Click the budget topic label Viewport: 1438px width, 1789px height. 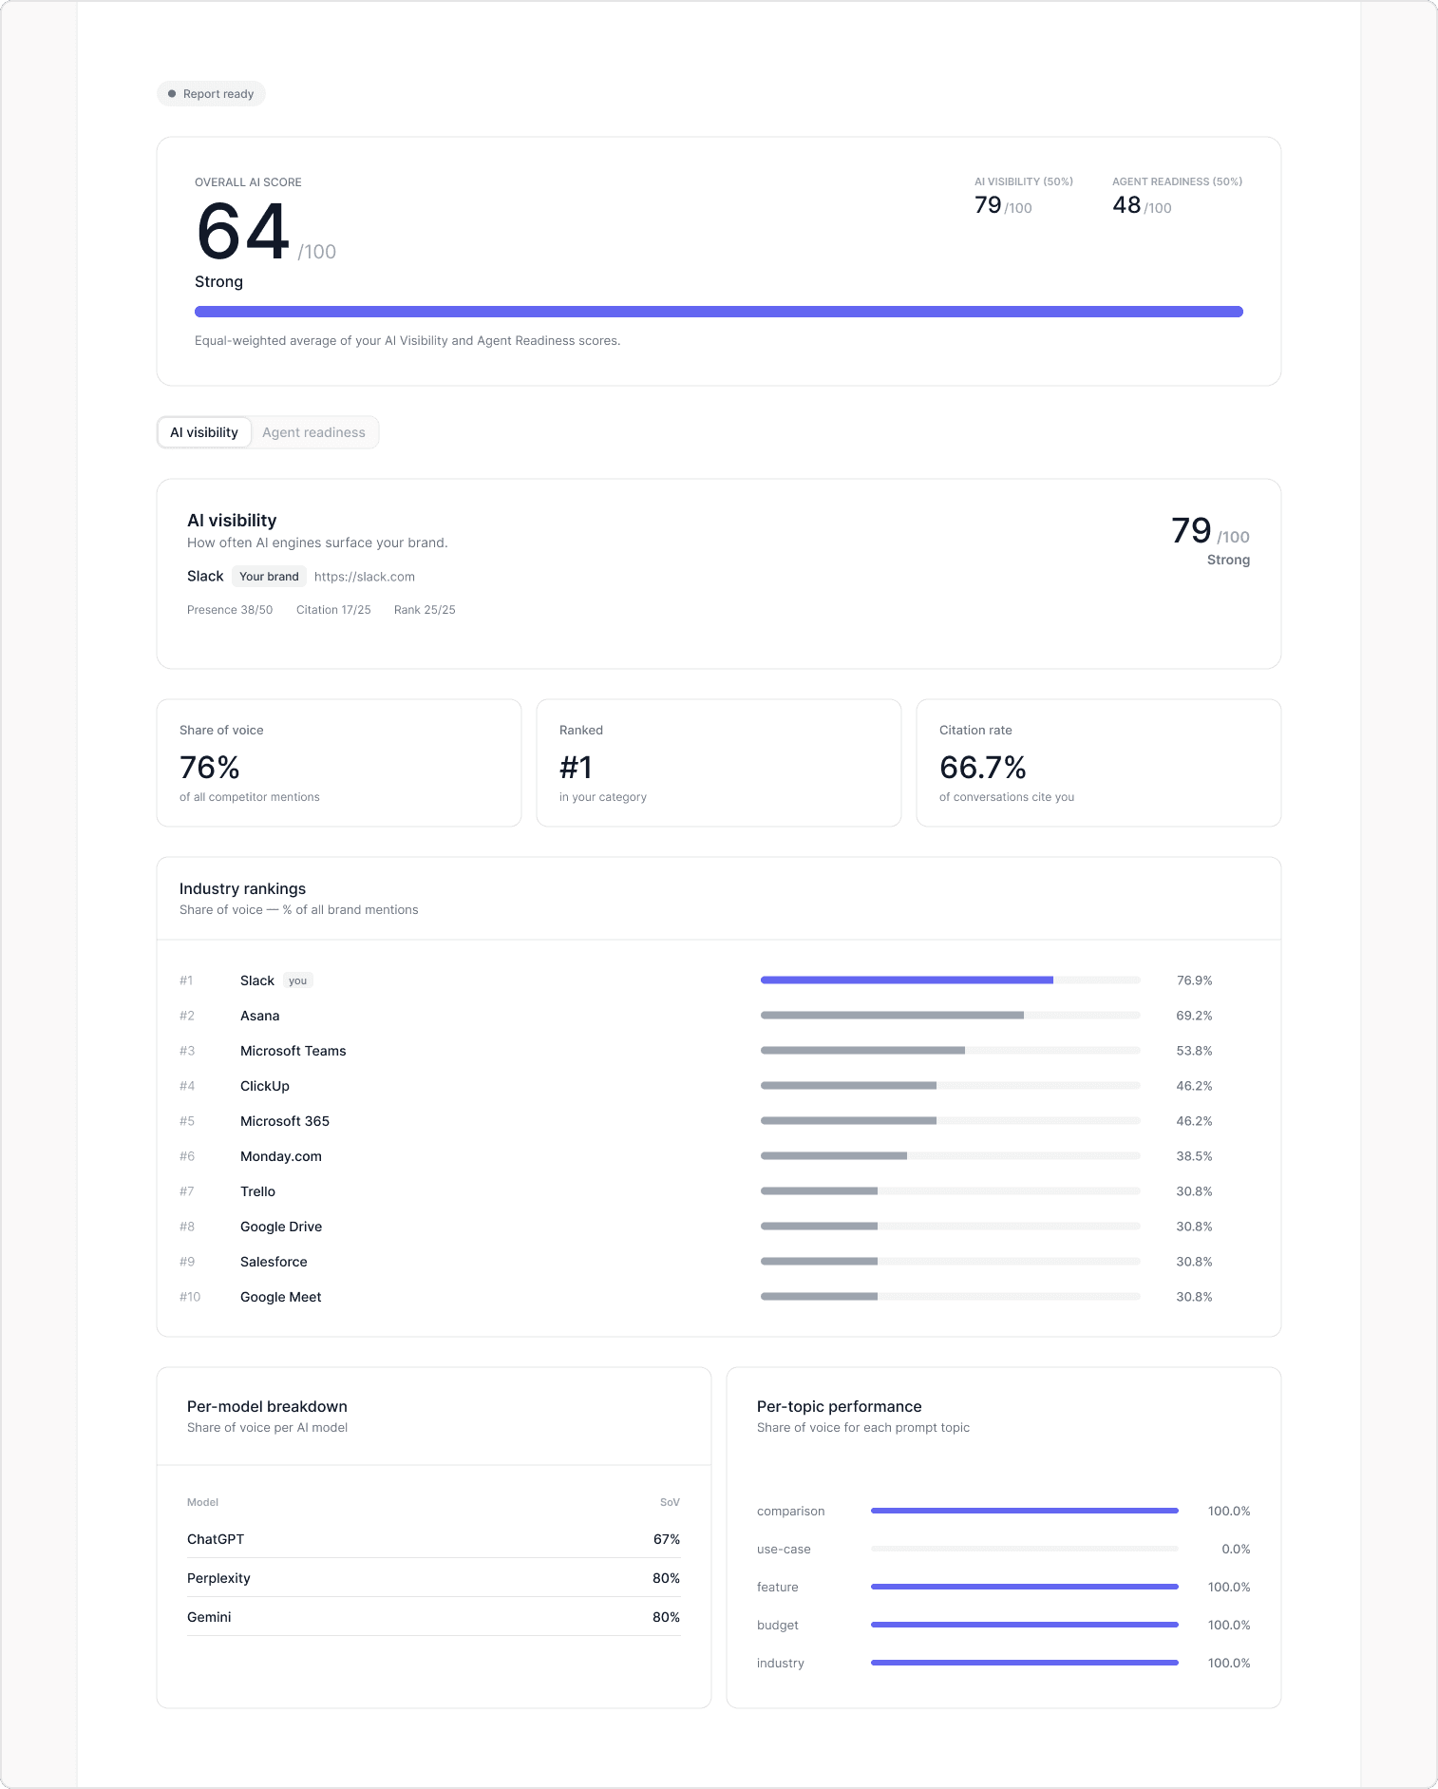pos(778,1625)
